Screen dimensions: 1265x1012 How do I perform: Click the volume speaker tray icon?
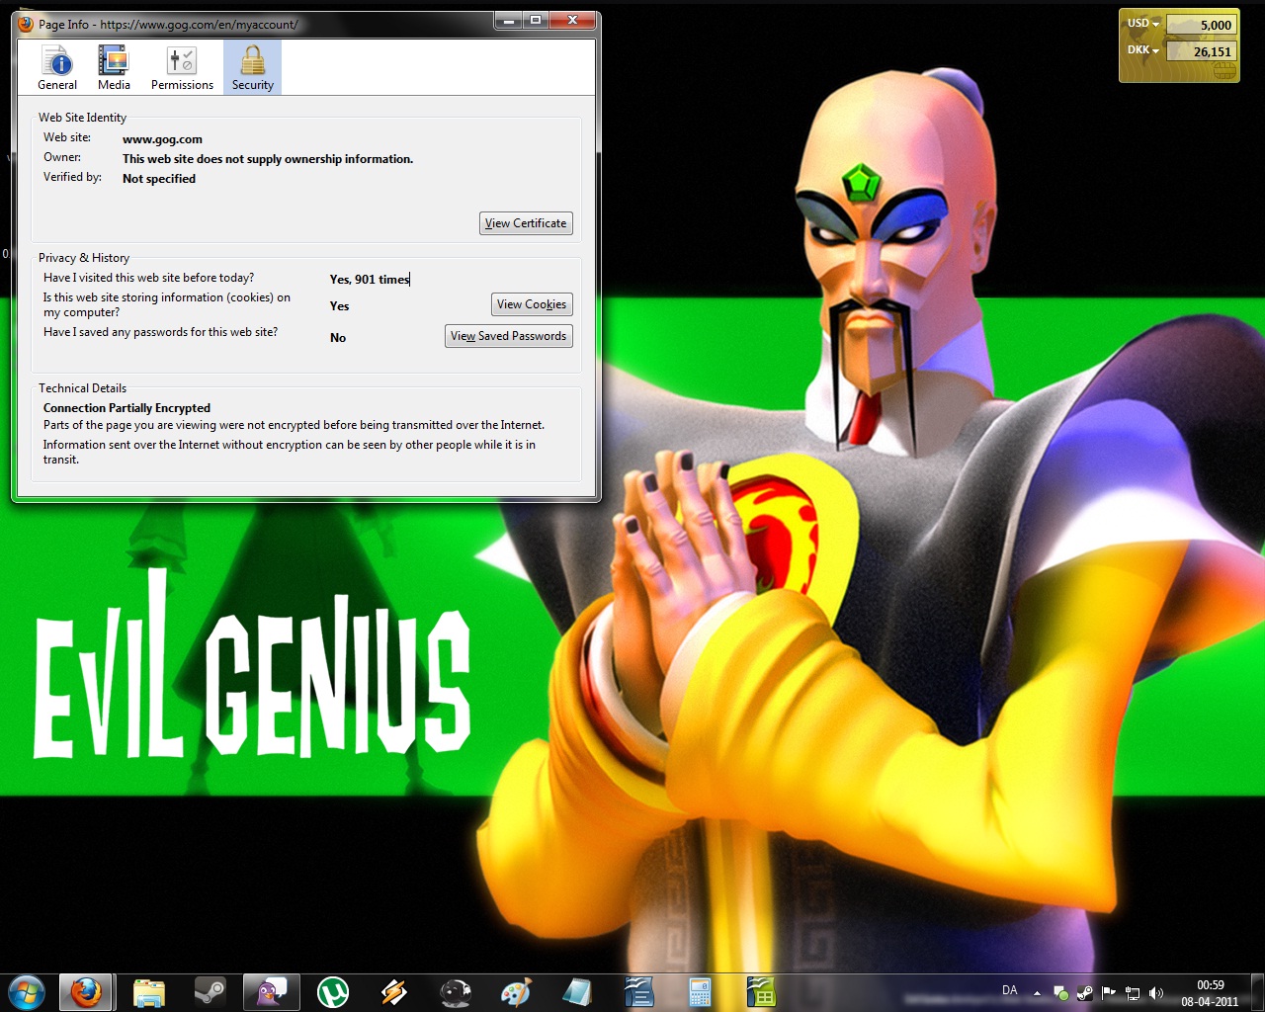click(x=1156, y=993)
